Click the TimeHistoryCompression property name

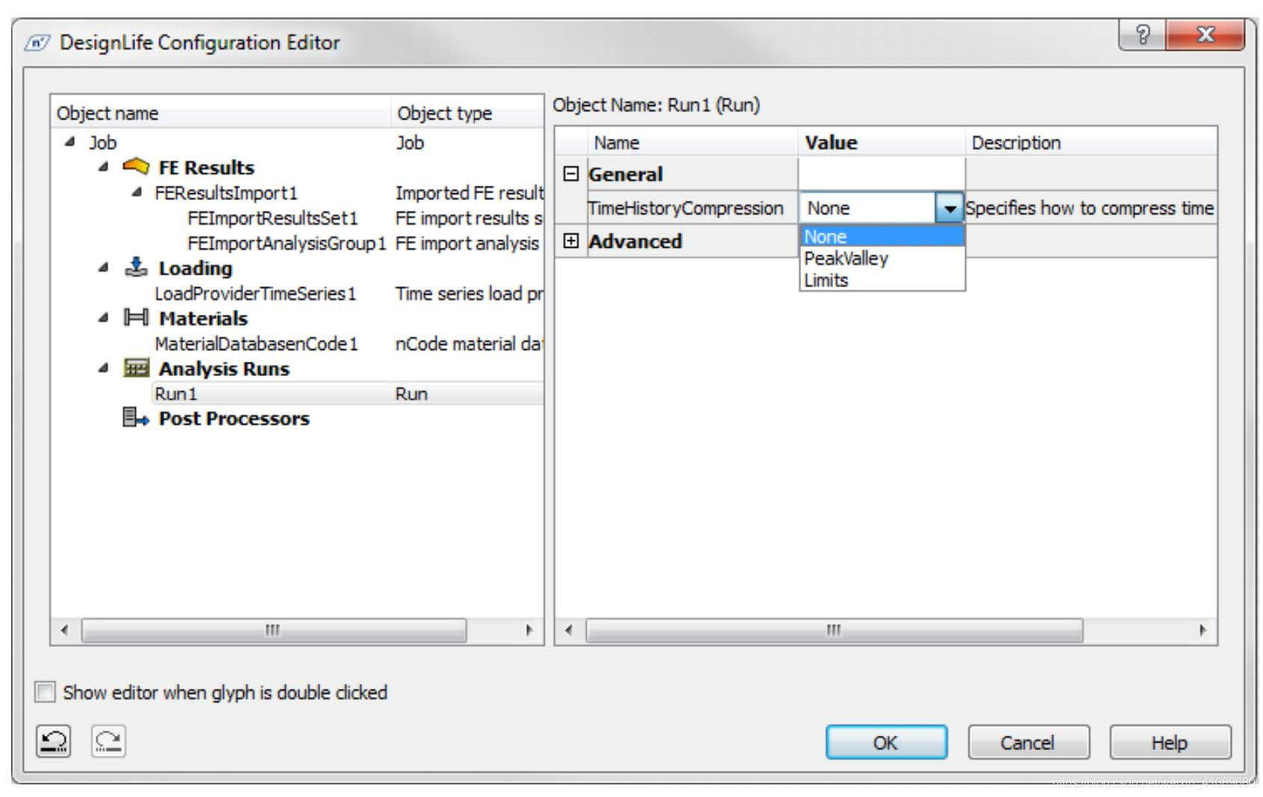pos(685,208)
